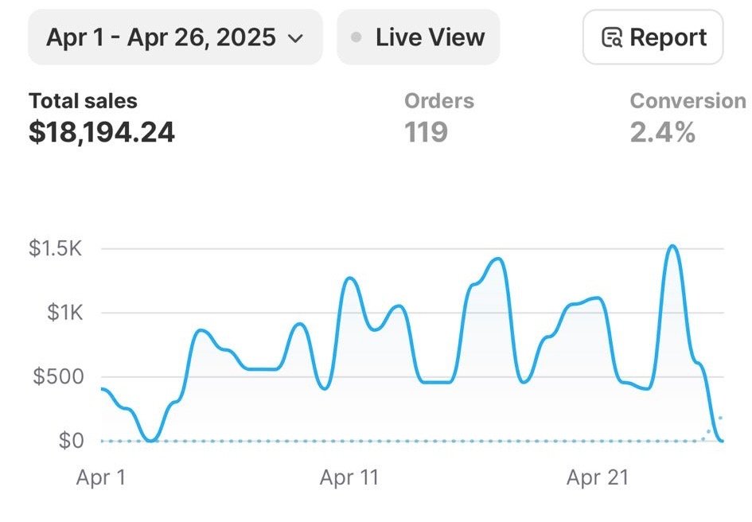This screenshot has height=522, width=752.
Task: Switch to the Orders metric tab
Action: point(439,101)
